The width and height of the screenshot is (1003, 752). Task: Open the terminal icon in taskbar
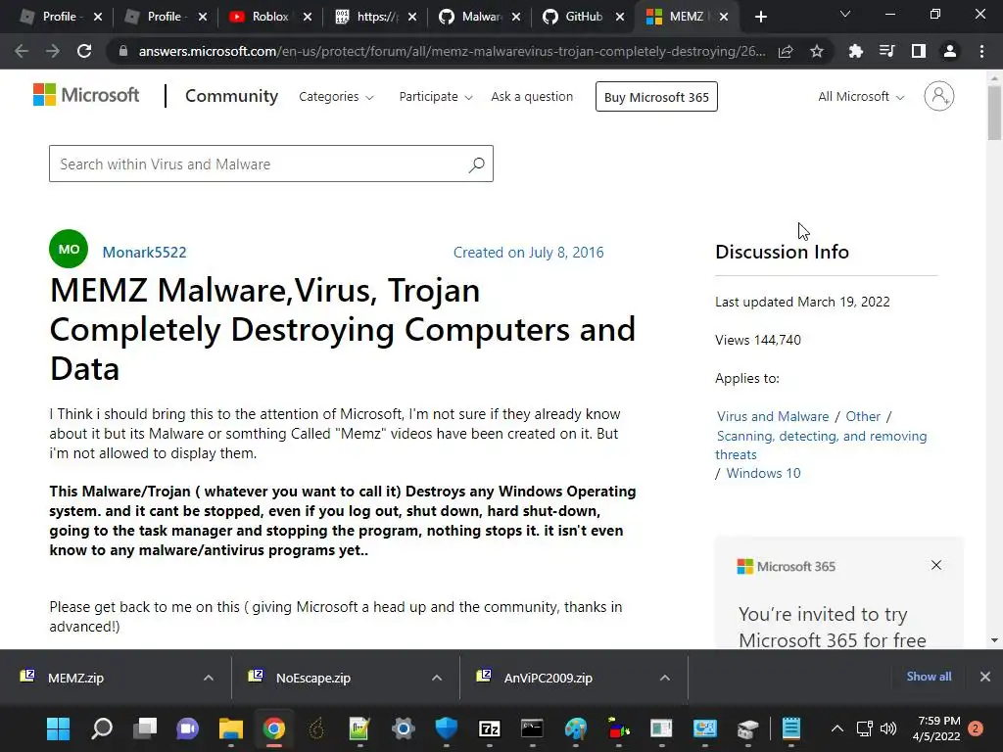(x=532, y=728)
